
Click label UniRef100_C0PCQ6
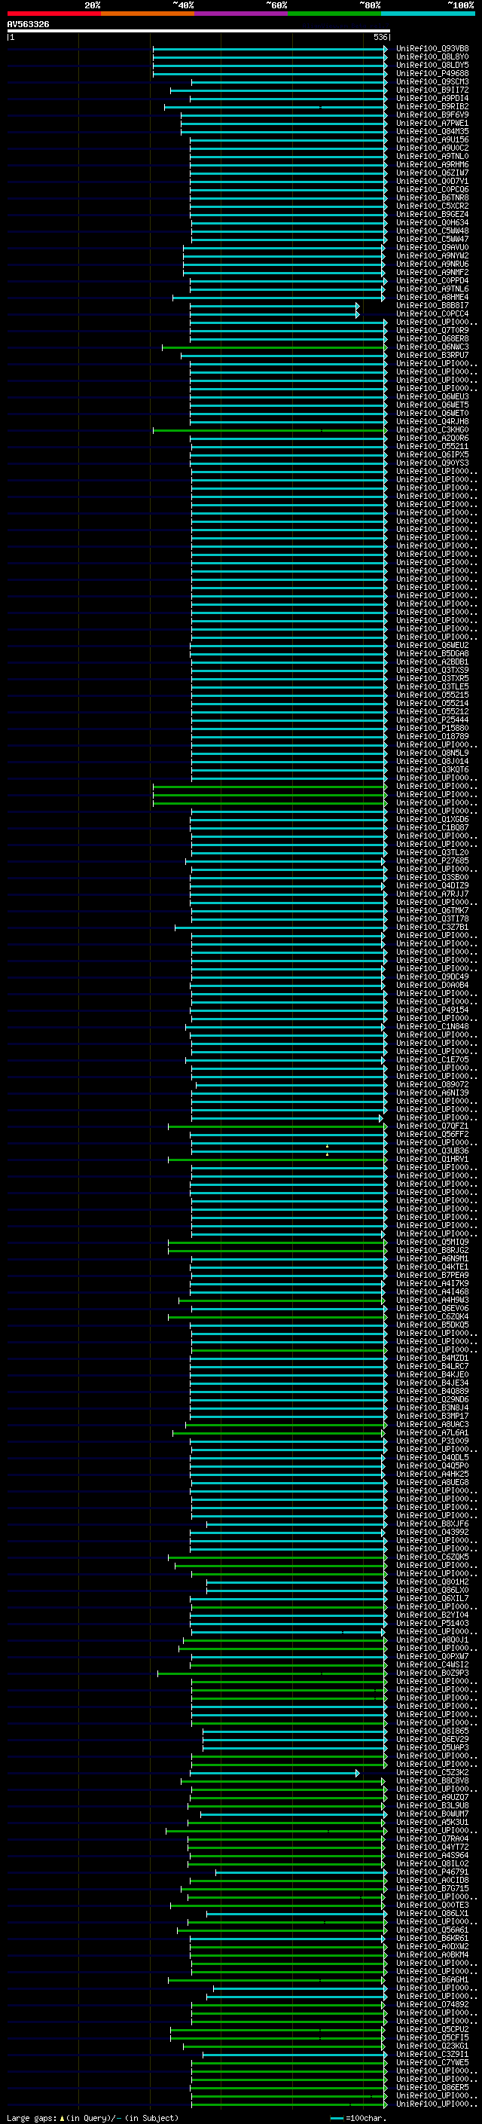[432, 190]
